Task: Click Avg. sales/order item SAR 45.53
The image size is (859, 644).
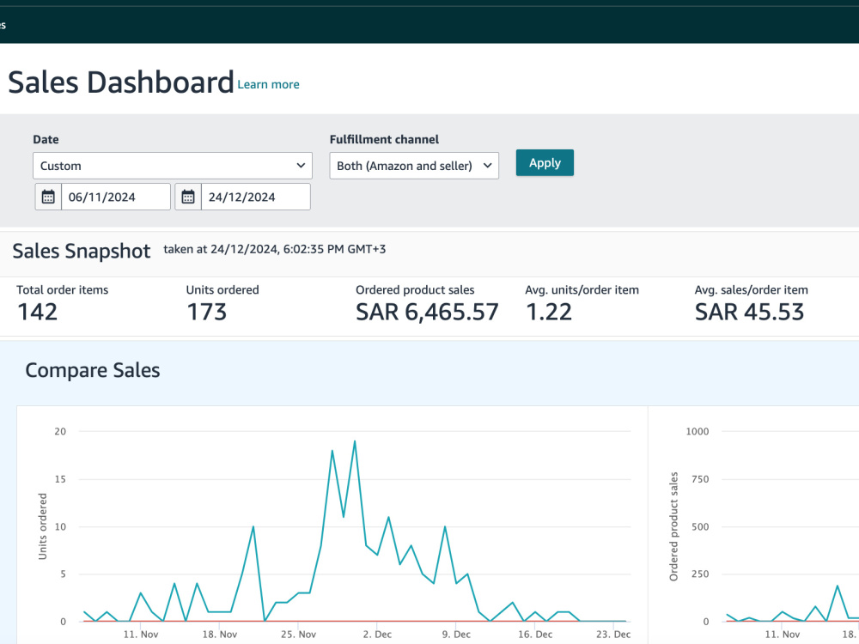Action: [x=749, y=313]
